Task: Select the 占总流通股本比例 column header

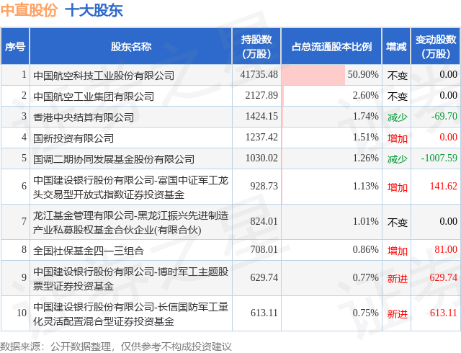Action: [x=331, y=47]
